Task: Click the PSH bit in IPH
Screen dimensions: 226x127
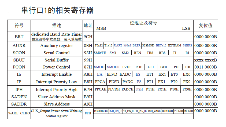Action: click(139, 89)
